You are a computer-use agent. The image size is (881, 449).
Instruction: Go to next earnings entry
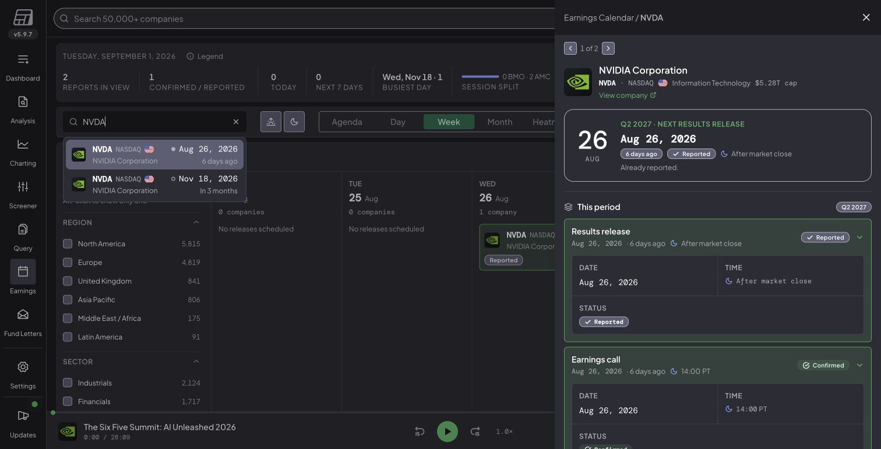pos(608,48)
